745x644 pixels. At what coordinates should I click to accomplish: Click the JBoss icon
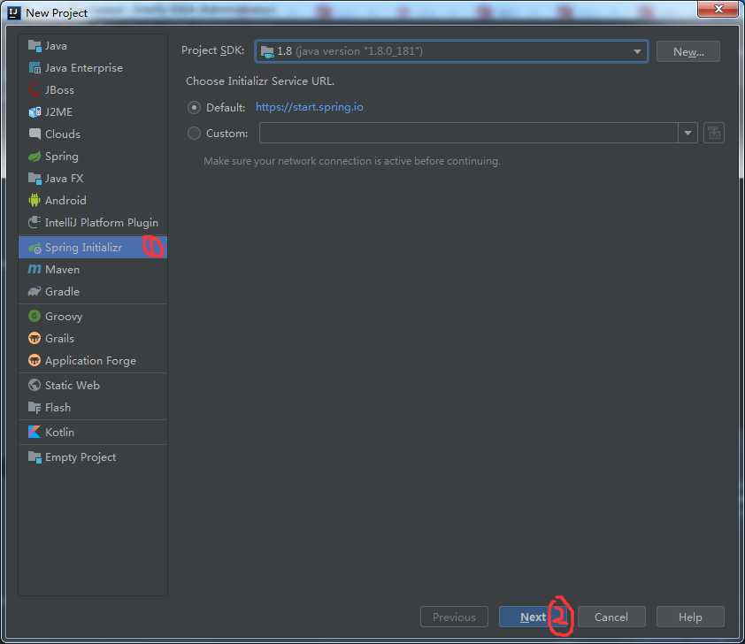35,89
